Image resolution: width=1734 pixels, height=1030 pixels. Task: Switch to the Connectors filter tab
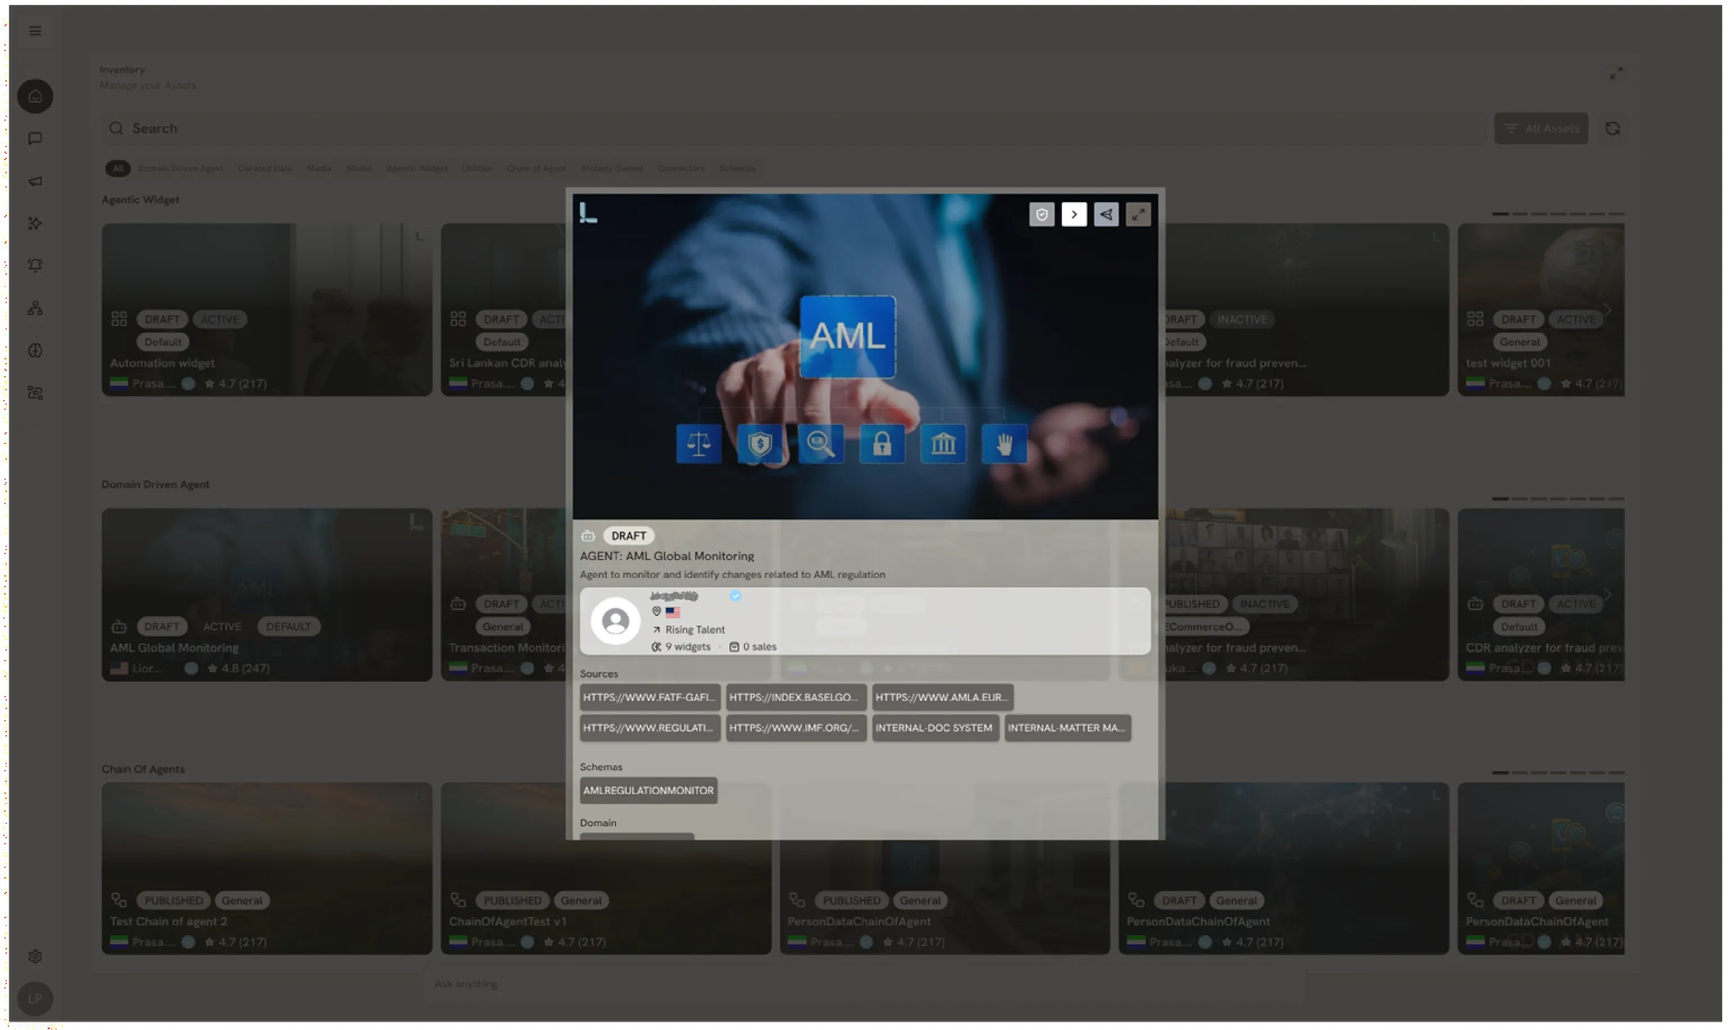[680, 168]
